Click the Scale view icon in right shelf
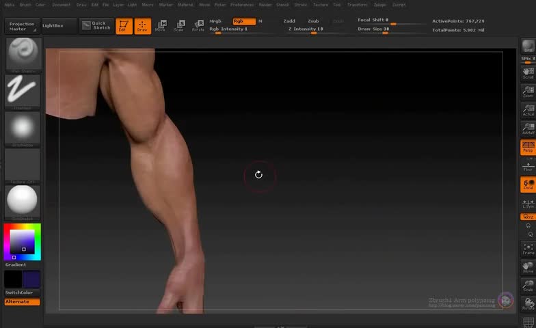The height and width of the screenshot is (328, 536). pyautogui.click(x=528, y=286)
